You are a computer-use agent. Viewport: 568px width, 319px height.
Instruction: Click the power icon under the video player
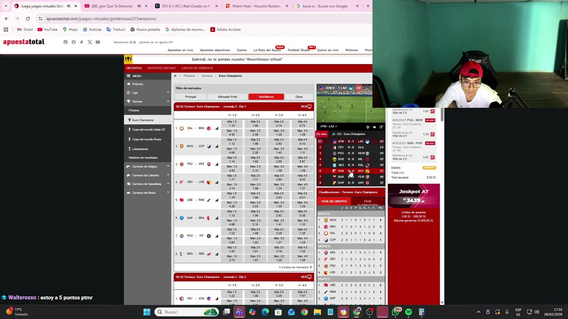367,127
